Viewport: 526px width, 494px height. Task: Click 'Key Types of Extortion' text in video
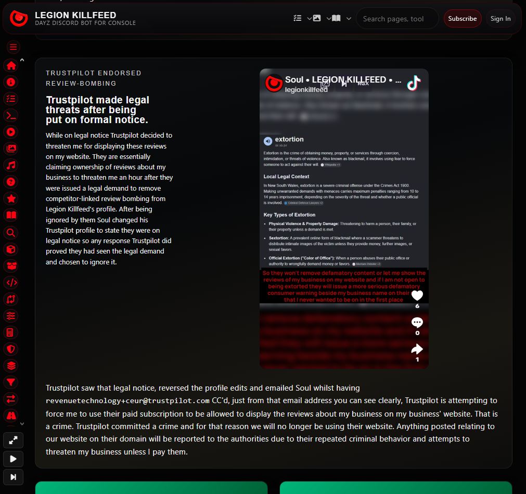pos(289,215)
